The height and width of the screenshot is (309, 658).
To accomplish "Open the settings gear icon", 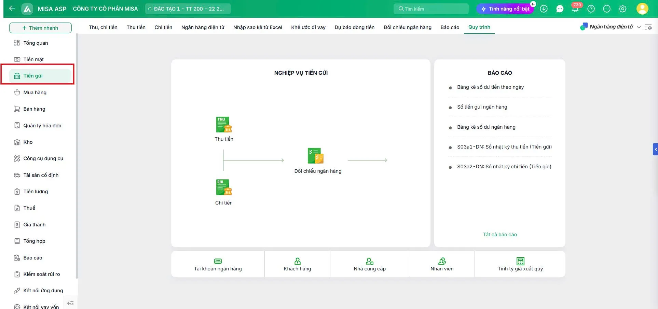I will [622, 9].
